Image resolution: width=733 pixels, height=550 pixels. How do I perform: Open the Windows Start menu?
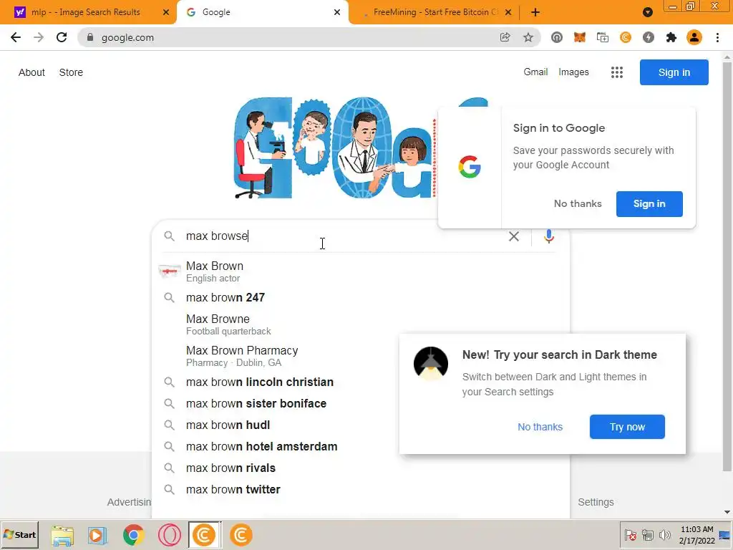point(19,534)
